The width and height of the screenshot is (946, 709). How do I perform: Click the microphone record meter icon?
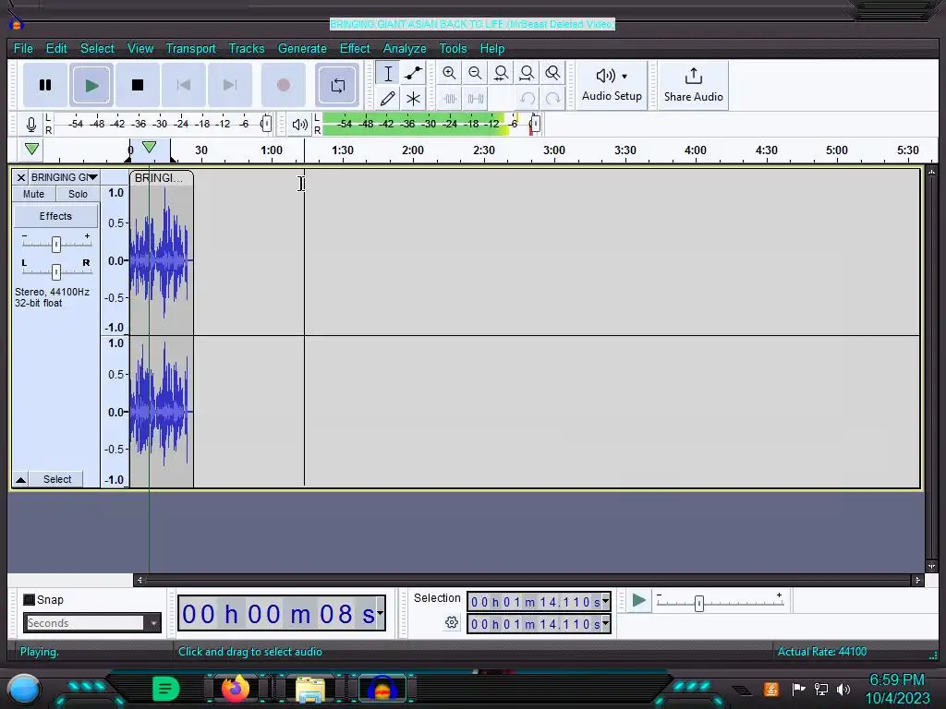[30, 125]
